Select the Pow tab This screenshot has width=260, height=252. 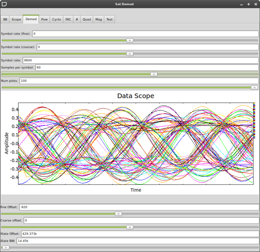click(x=44, y=19)
